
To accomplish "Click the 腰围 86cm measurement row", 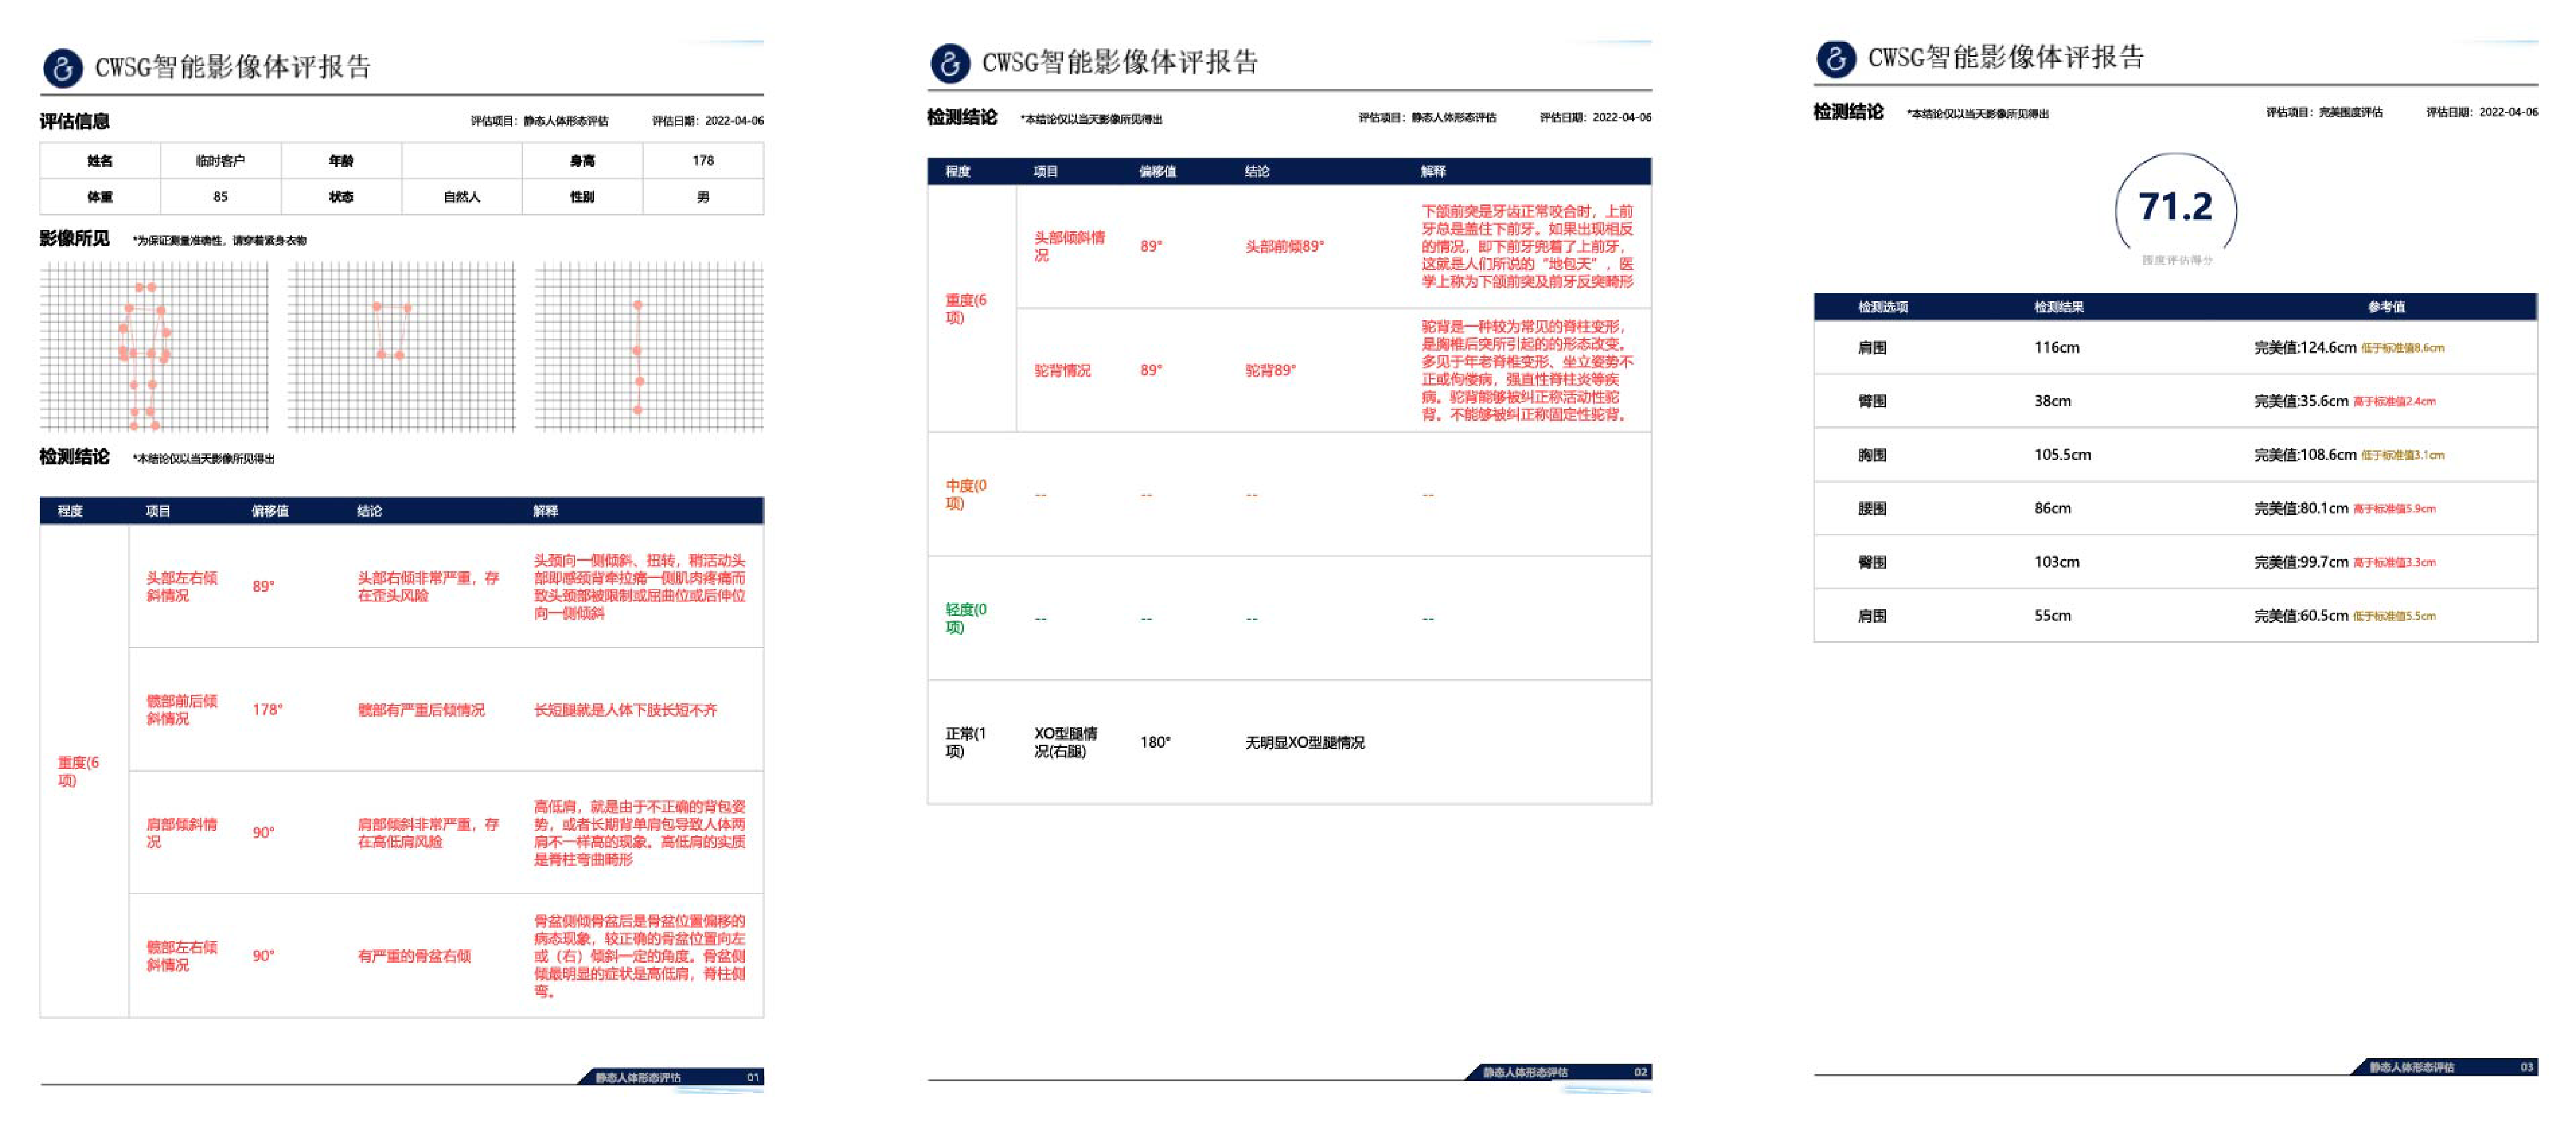I will pyautogui.click(x=2052, y=509).
